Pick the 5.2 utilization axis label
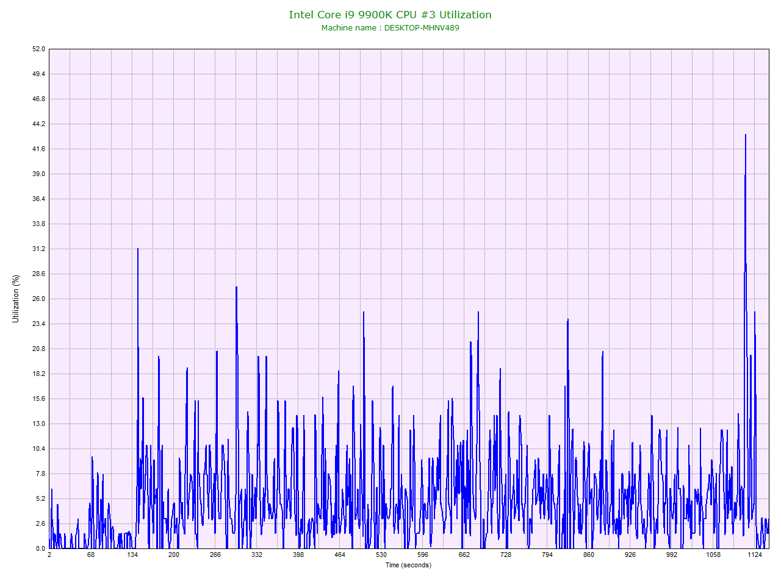The image size is (781, 585). click(x=41, y=498)
